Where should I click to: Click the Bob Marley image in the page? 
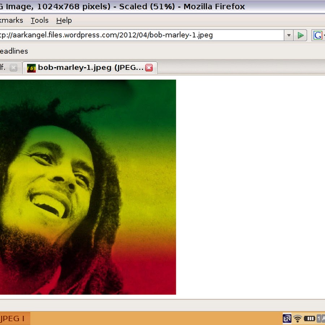click(x=88, y=187)
